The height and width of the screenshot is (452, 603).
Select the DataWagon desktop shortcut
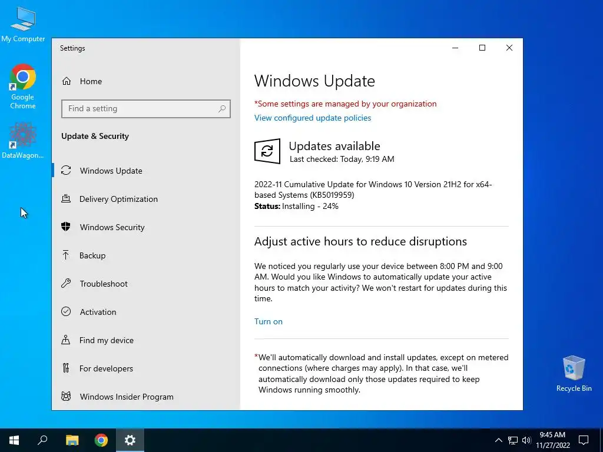point(23,141)
